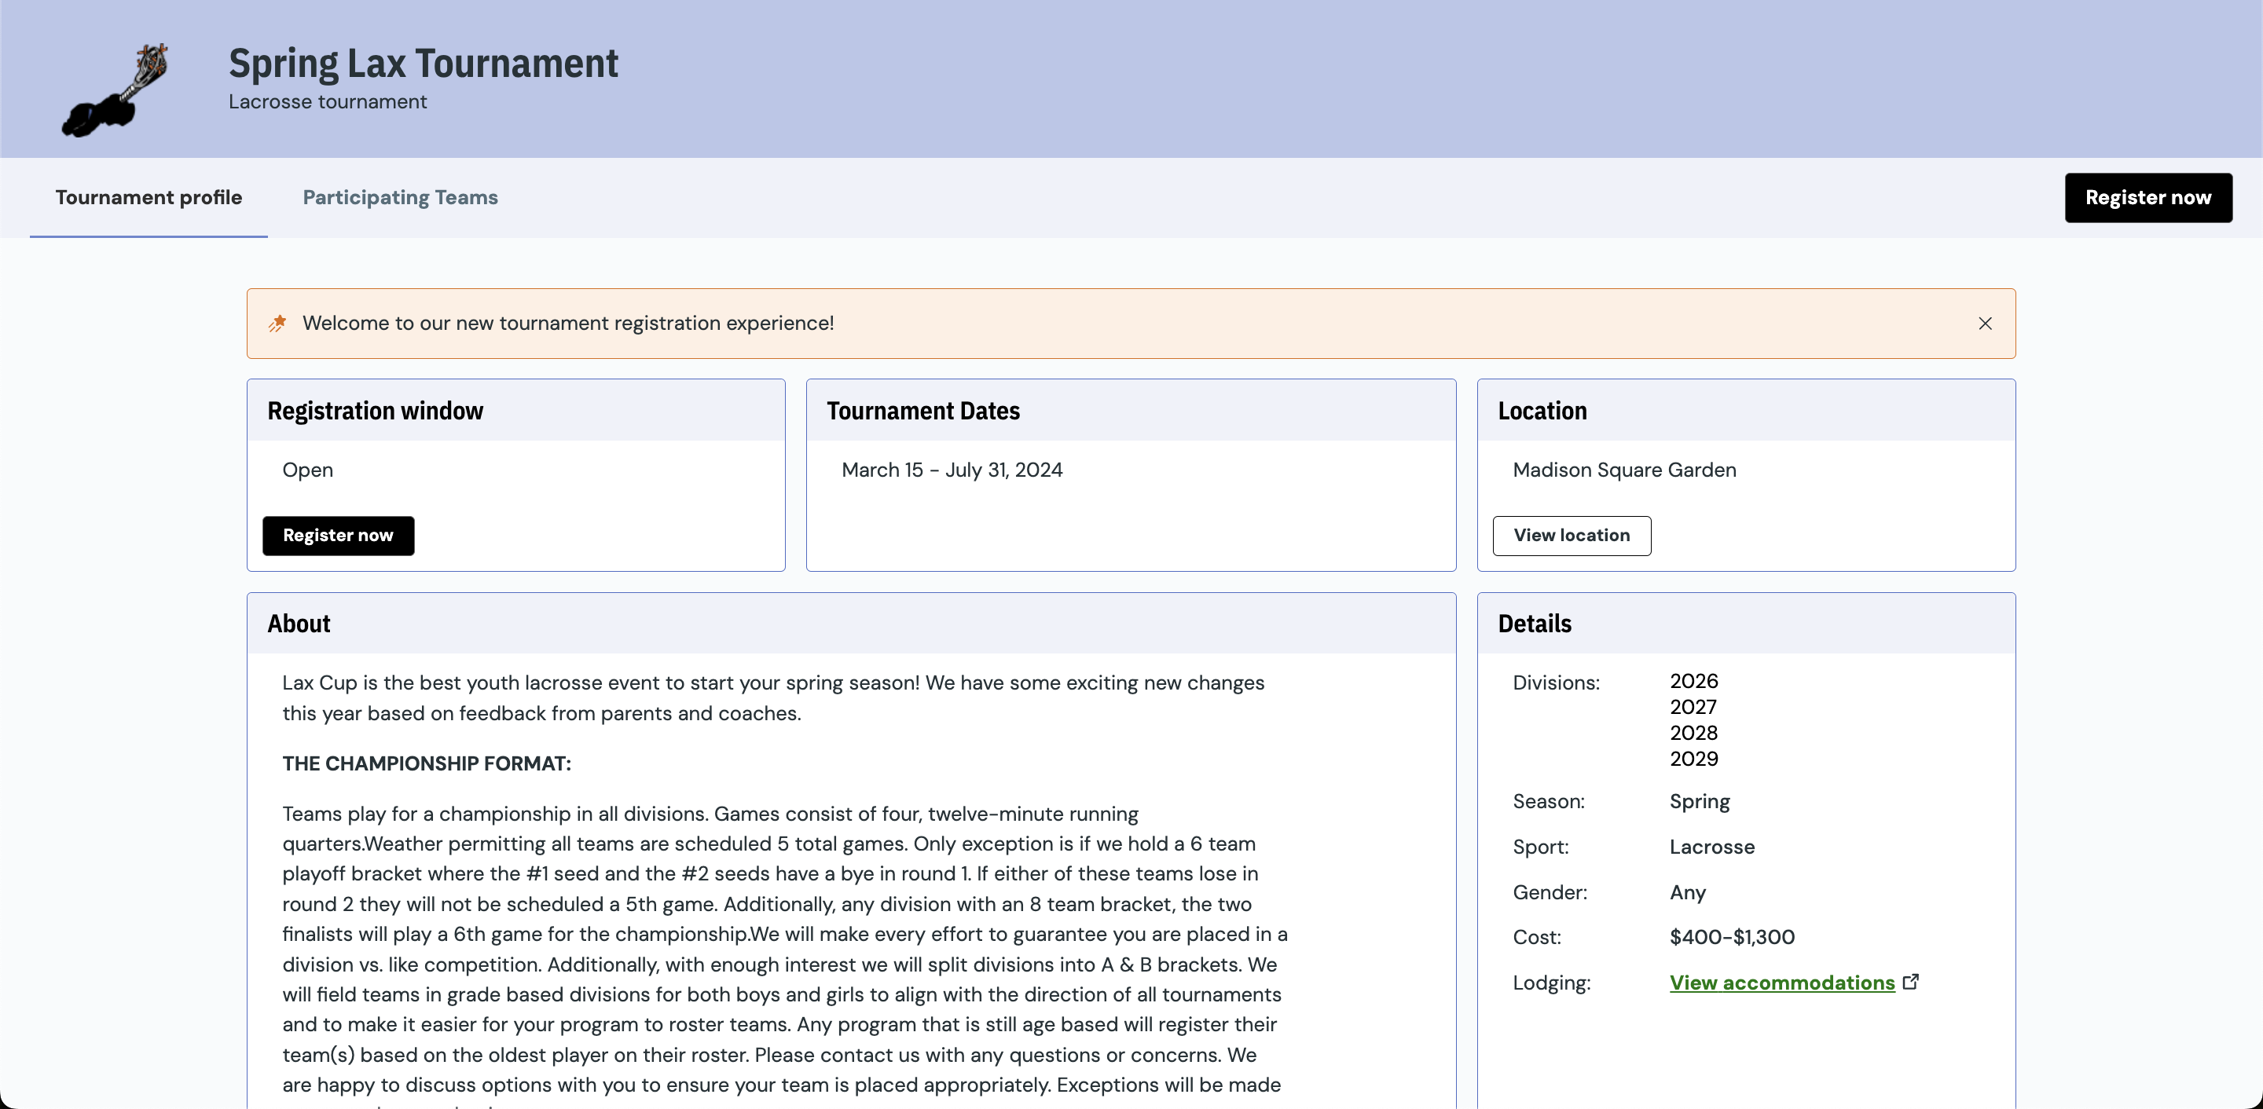This screenshot has height=1109, width=2263.
Task: Click the 2026 division entry
Action: pyautogui.click(x=1693, y=682)
